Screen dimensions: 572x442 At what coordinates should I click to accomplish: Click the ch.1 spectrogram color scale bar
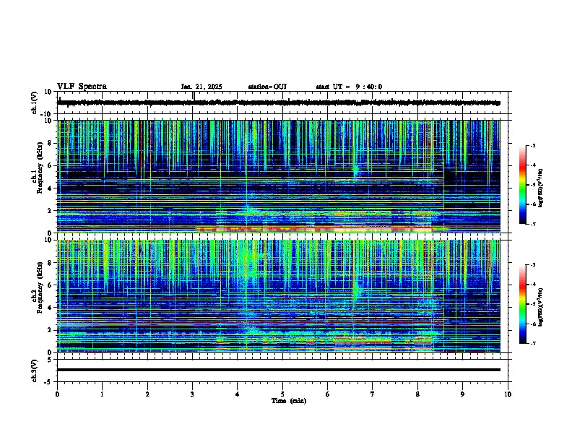523,185
